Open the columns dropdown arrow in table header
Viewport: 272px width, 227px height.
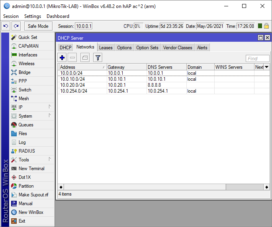pyautogui.click(x=266, y=67)
